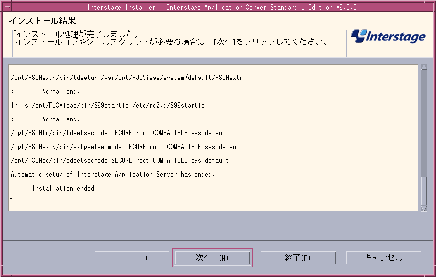Click the tdsetup command log line
Screen dimensions: 436x277
click(127, 78)
